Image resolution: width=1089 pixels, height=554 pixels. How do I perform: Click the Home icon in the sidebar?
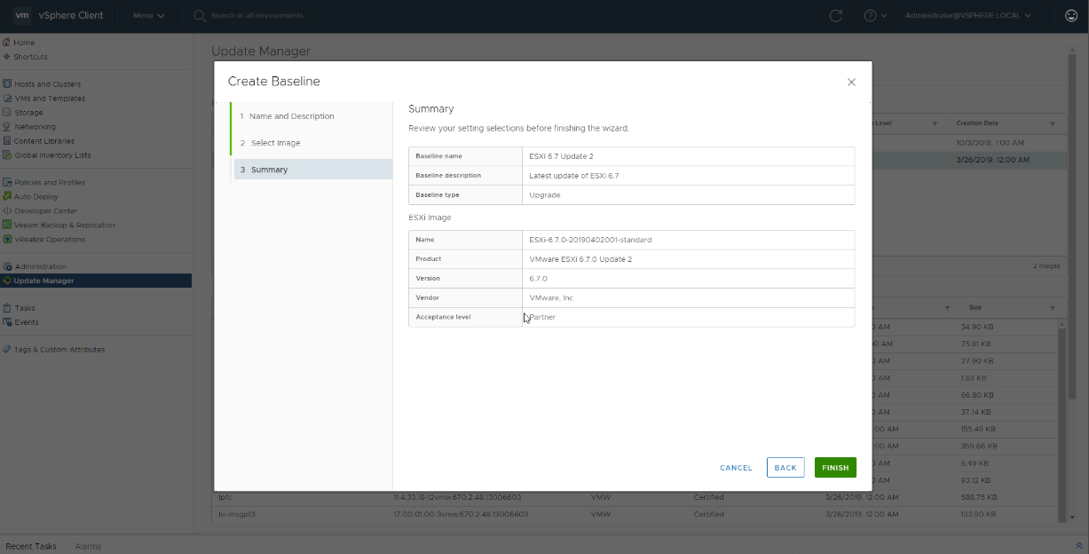click(x=6, y=43)
